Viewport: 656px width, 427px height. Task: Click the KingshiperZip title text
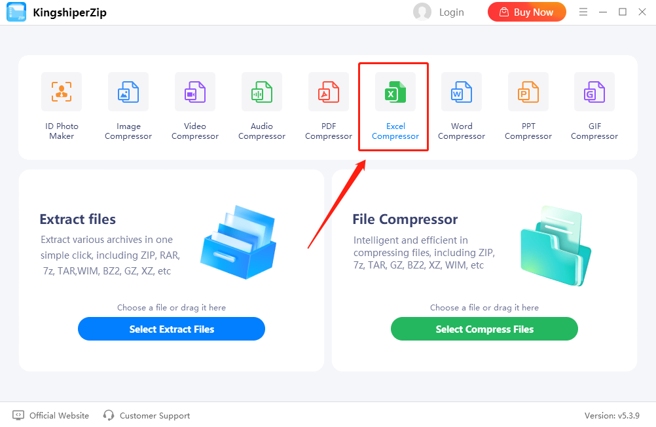click(70, 12)
